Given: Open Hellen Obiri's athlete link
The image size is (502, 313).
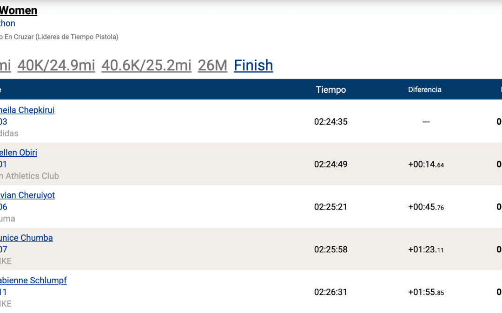Looking at the screenshot, I should (x=19, y=153).
